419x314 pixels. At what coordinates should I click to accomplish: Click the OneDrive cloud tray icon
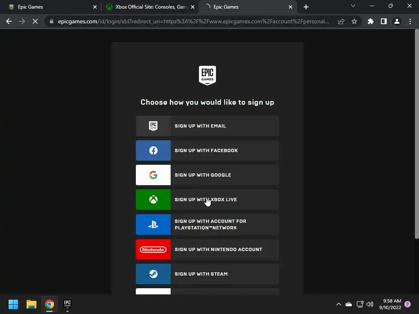point(349,304)
